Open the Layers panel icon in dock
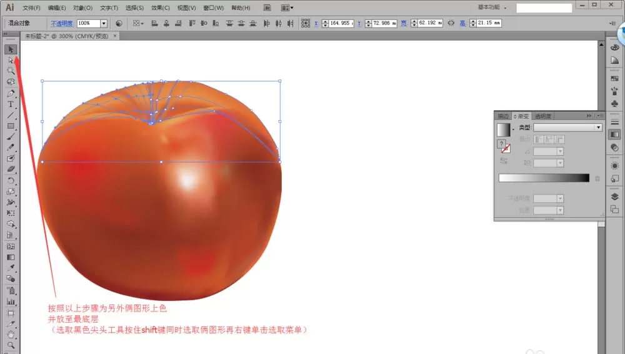Viewport: 625px width, 354px height. [x=614, y=197]
